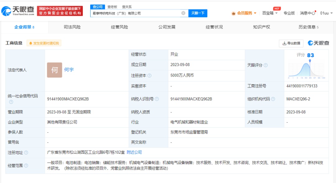Click help icon next to 纳税人识别号
The image size is (336, 183).
pos(157,99)
